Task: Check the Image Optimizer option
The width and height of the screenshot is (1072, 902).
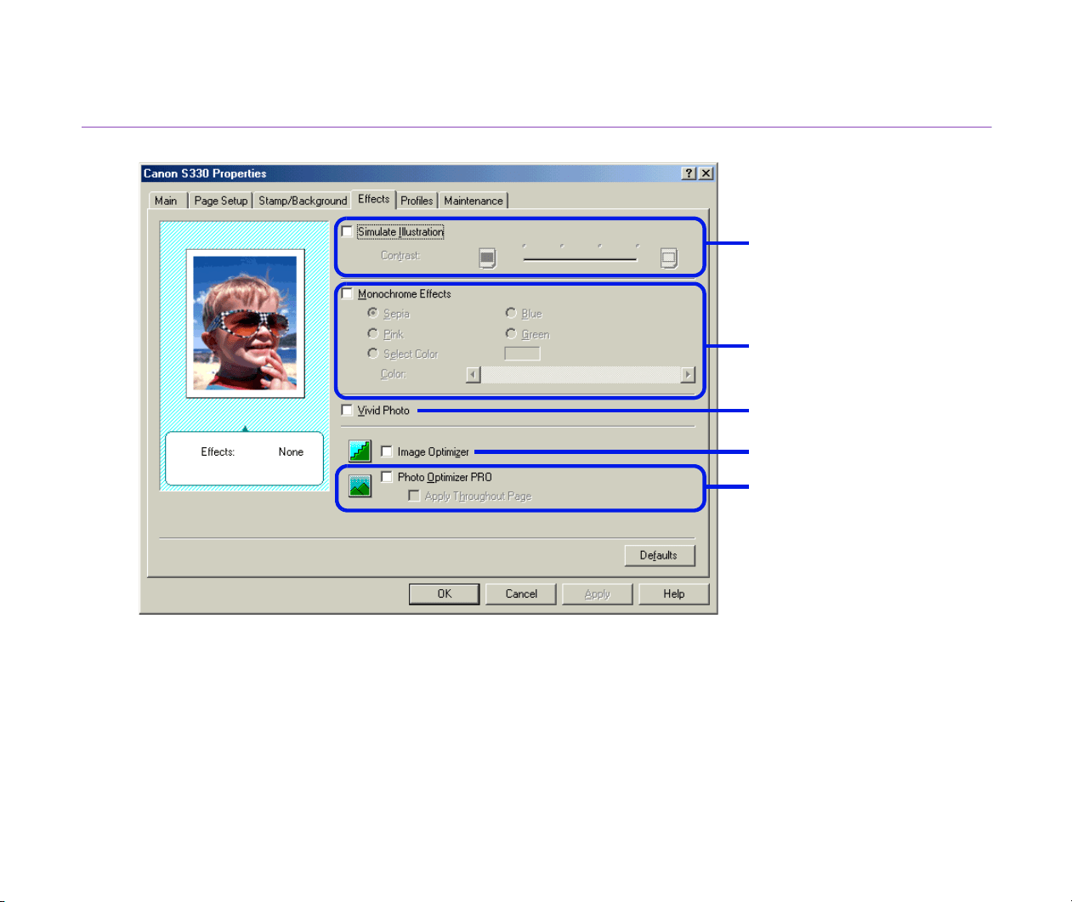Action: [387, 451]
